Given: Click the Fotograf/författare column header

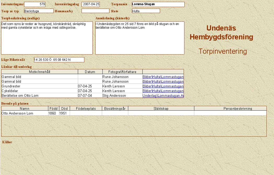Looking at the screenshot, I should click(122, 72).
